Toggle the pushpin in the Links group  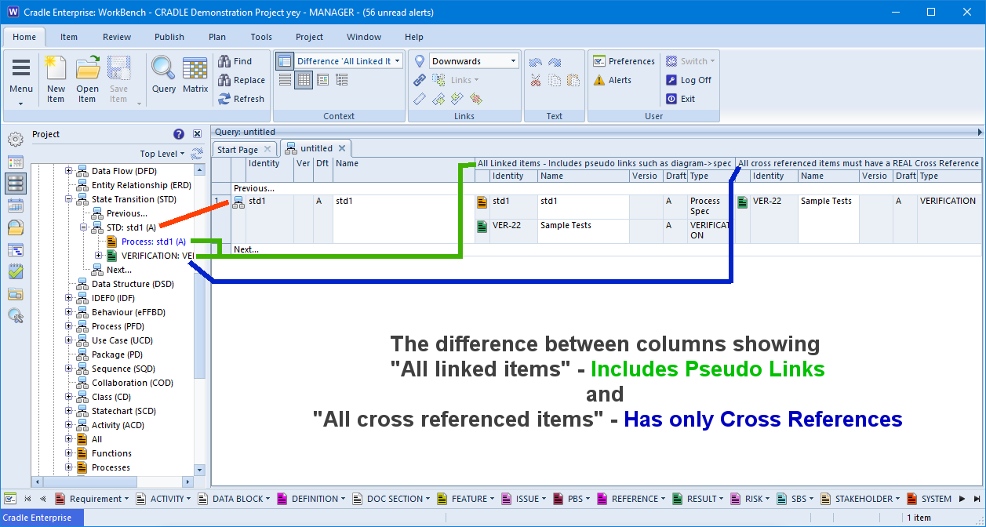point(420,60)
